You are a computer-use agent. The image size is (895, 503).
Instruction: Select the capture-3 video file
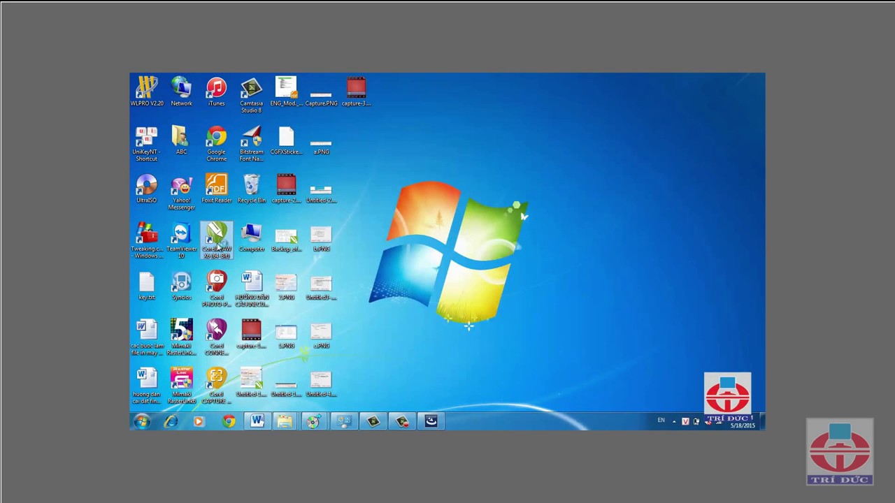pyautogui.click(x=356, y=92)
